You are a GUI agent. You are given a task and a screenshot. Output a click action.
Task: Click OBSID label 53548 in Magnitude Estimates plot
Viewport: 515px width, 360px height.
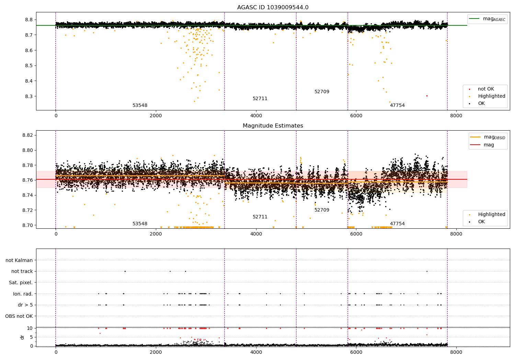click(140, 224)
